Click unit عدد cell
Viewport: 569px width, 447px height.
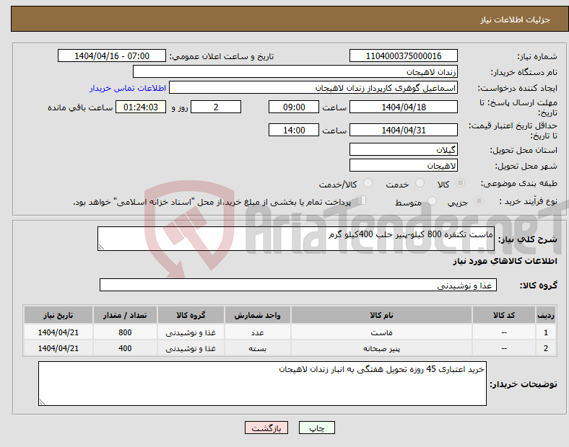tap(257, 332)
